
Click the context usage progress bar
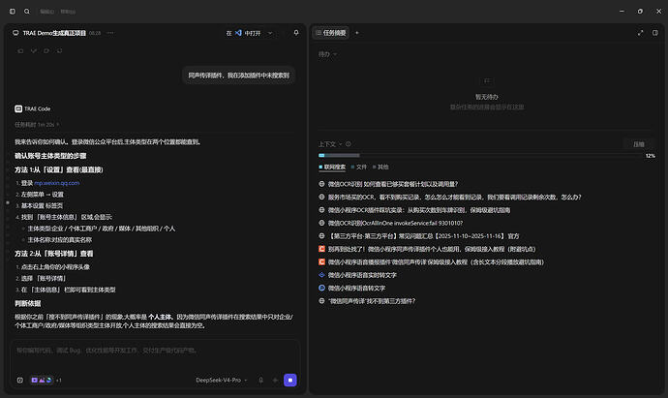(x=480, y=156)
